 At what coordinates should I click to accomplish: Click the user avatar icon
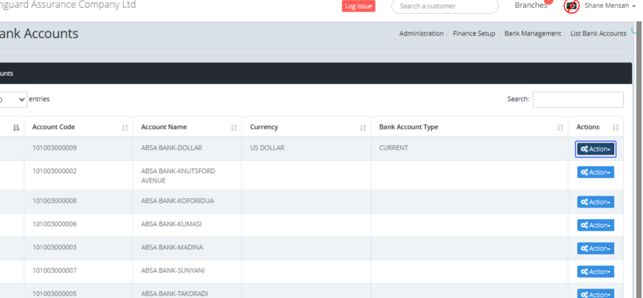pos(572,6)
